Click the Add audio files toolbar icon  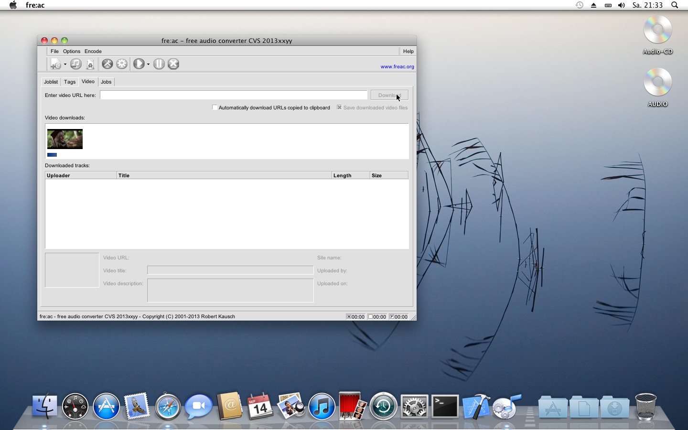(56, 64)
